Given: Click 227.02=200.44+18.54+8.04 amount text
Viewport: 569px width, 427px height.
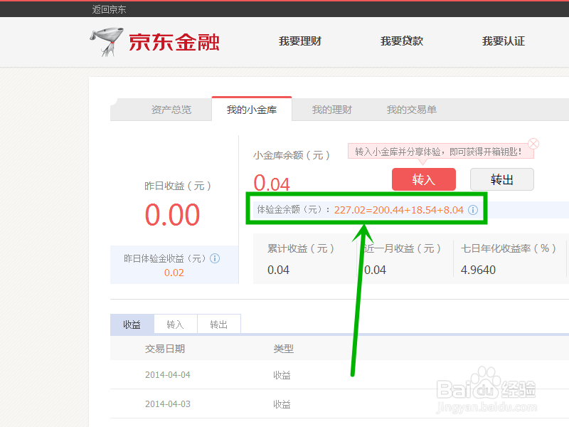Looking at the screenshot, I should (x=399, y=210).
